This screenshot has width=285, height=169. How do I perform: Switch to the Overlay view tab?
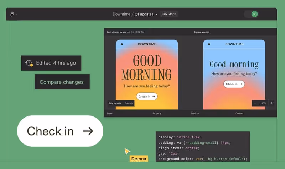pyautogui.click(x=129, y=103)
